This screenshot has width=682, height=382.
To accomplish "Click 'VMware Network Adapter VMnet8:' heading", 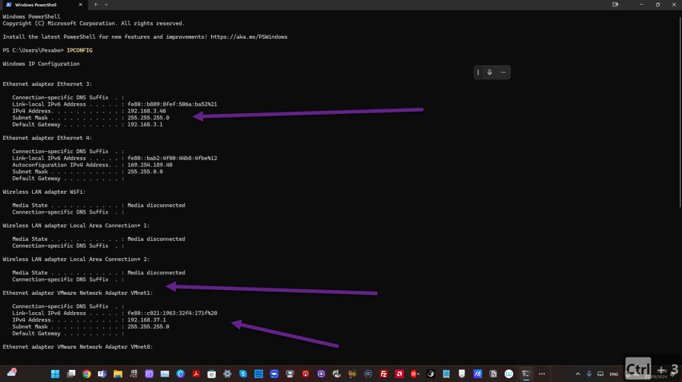I will (105, 347).
